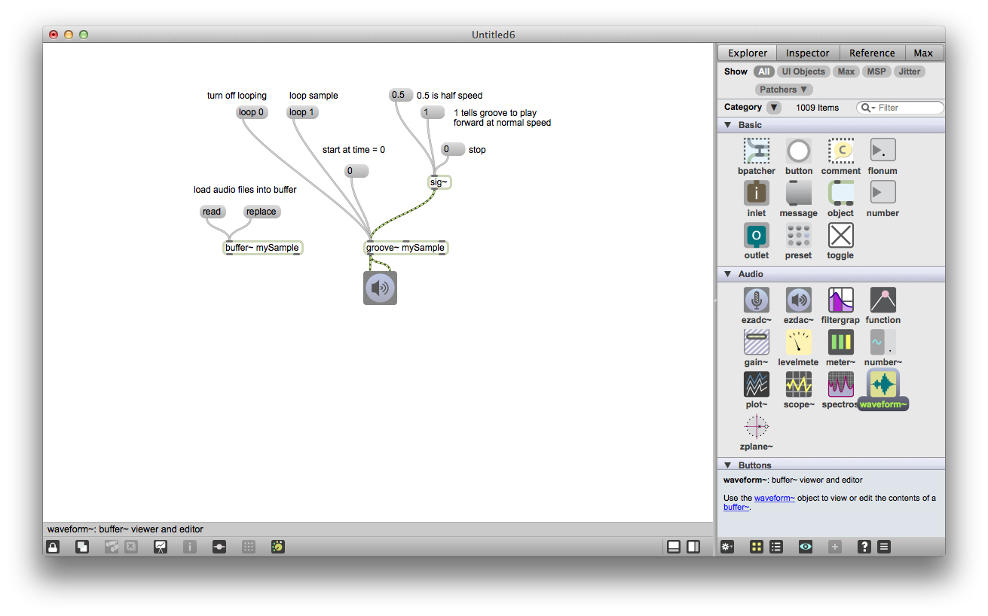Open the waveform~ reference link
Screen dimensions: 988x616
coord(775,498)
